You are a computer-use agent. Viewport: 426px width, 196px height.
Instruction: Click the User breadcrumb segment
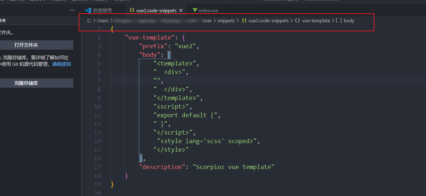[207, 20]
